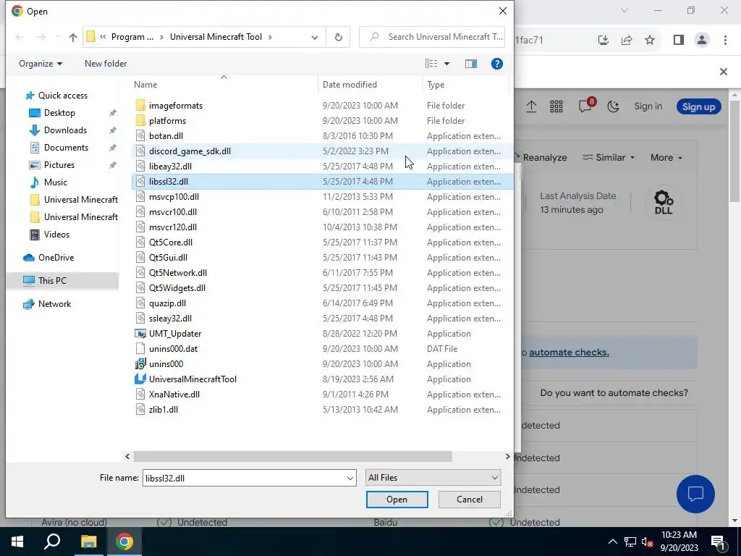Select XnaNative.dll file
This screenshot has height=556, width=741.
[x=174, y=395]
